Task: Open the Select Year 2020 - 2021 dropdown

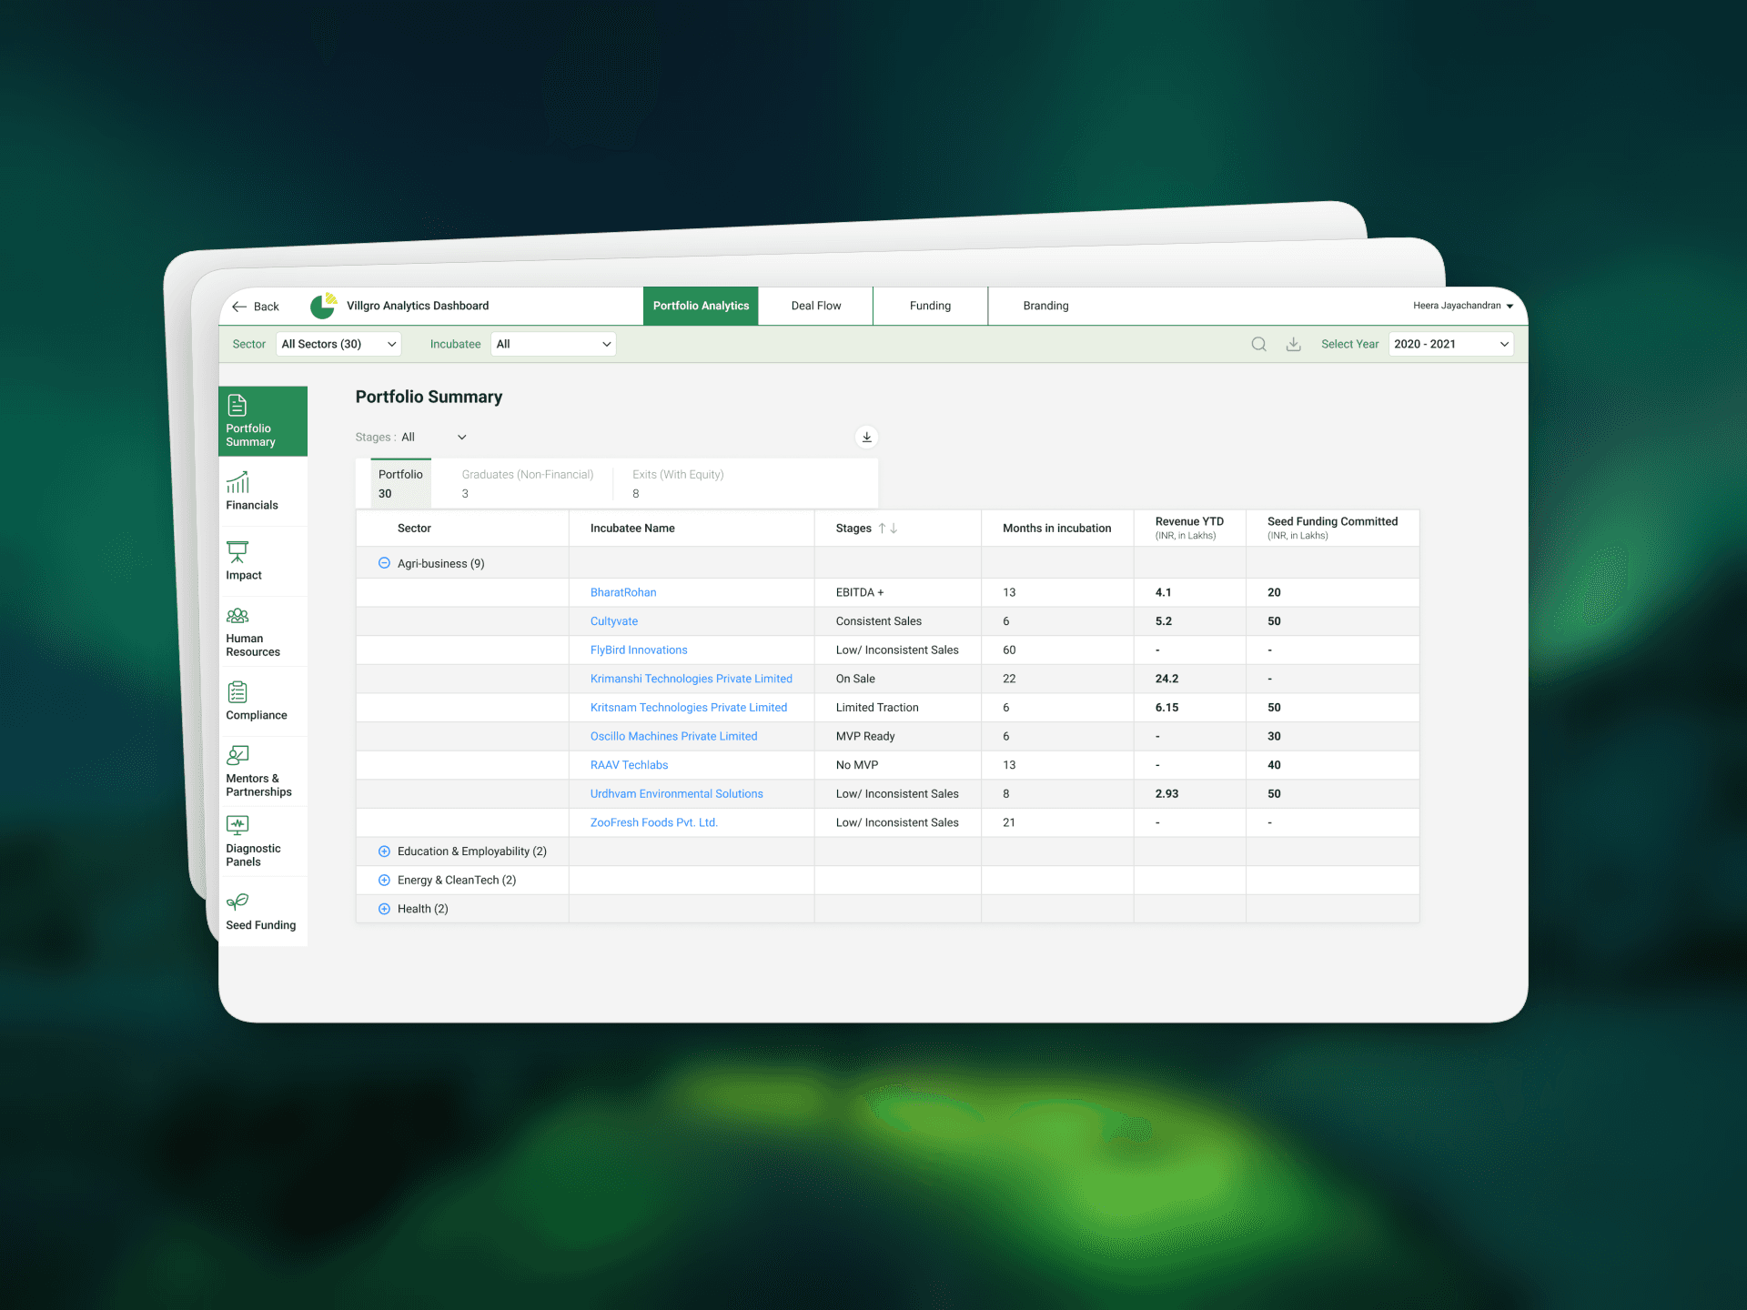Action: point(1450,344)
